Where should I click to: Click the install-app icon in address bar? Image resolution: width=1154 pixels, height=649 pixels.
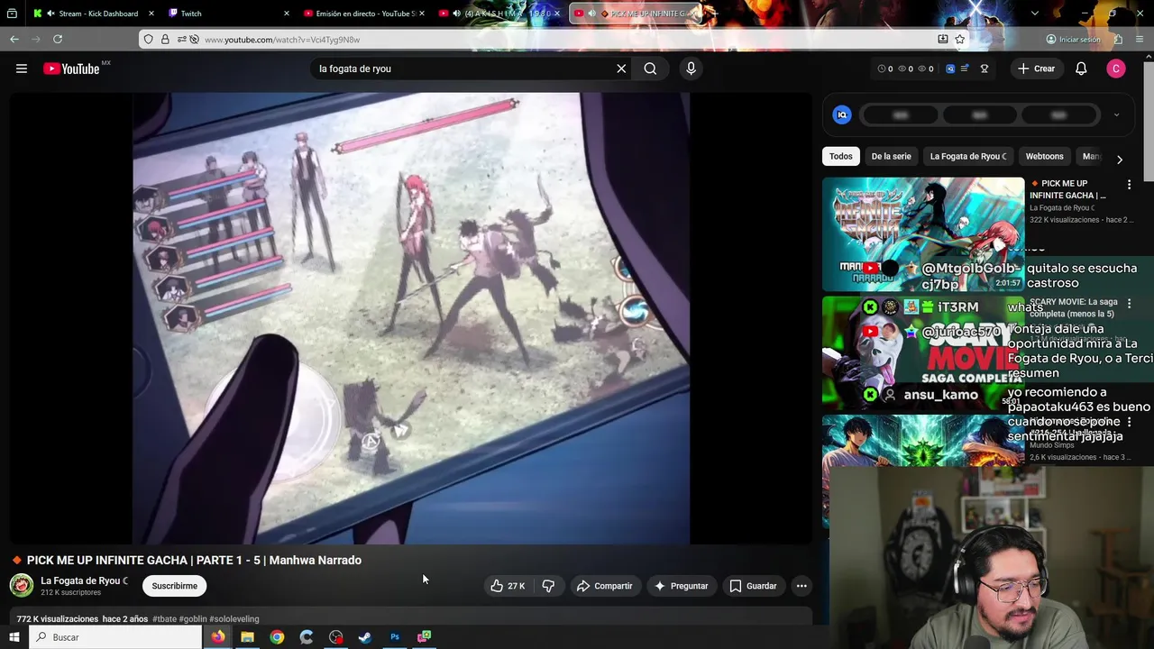tap(942, 39)
